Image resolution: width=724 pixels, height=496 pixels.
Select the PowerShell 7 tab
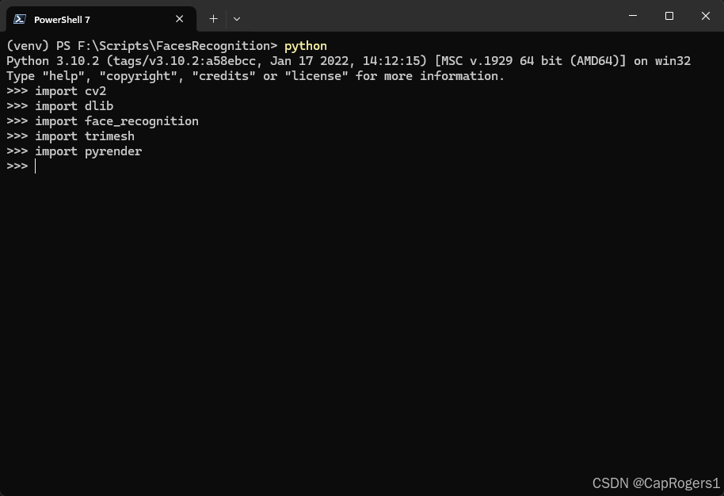click(x=101, y=19)
